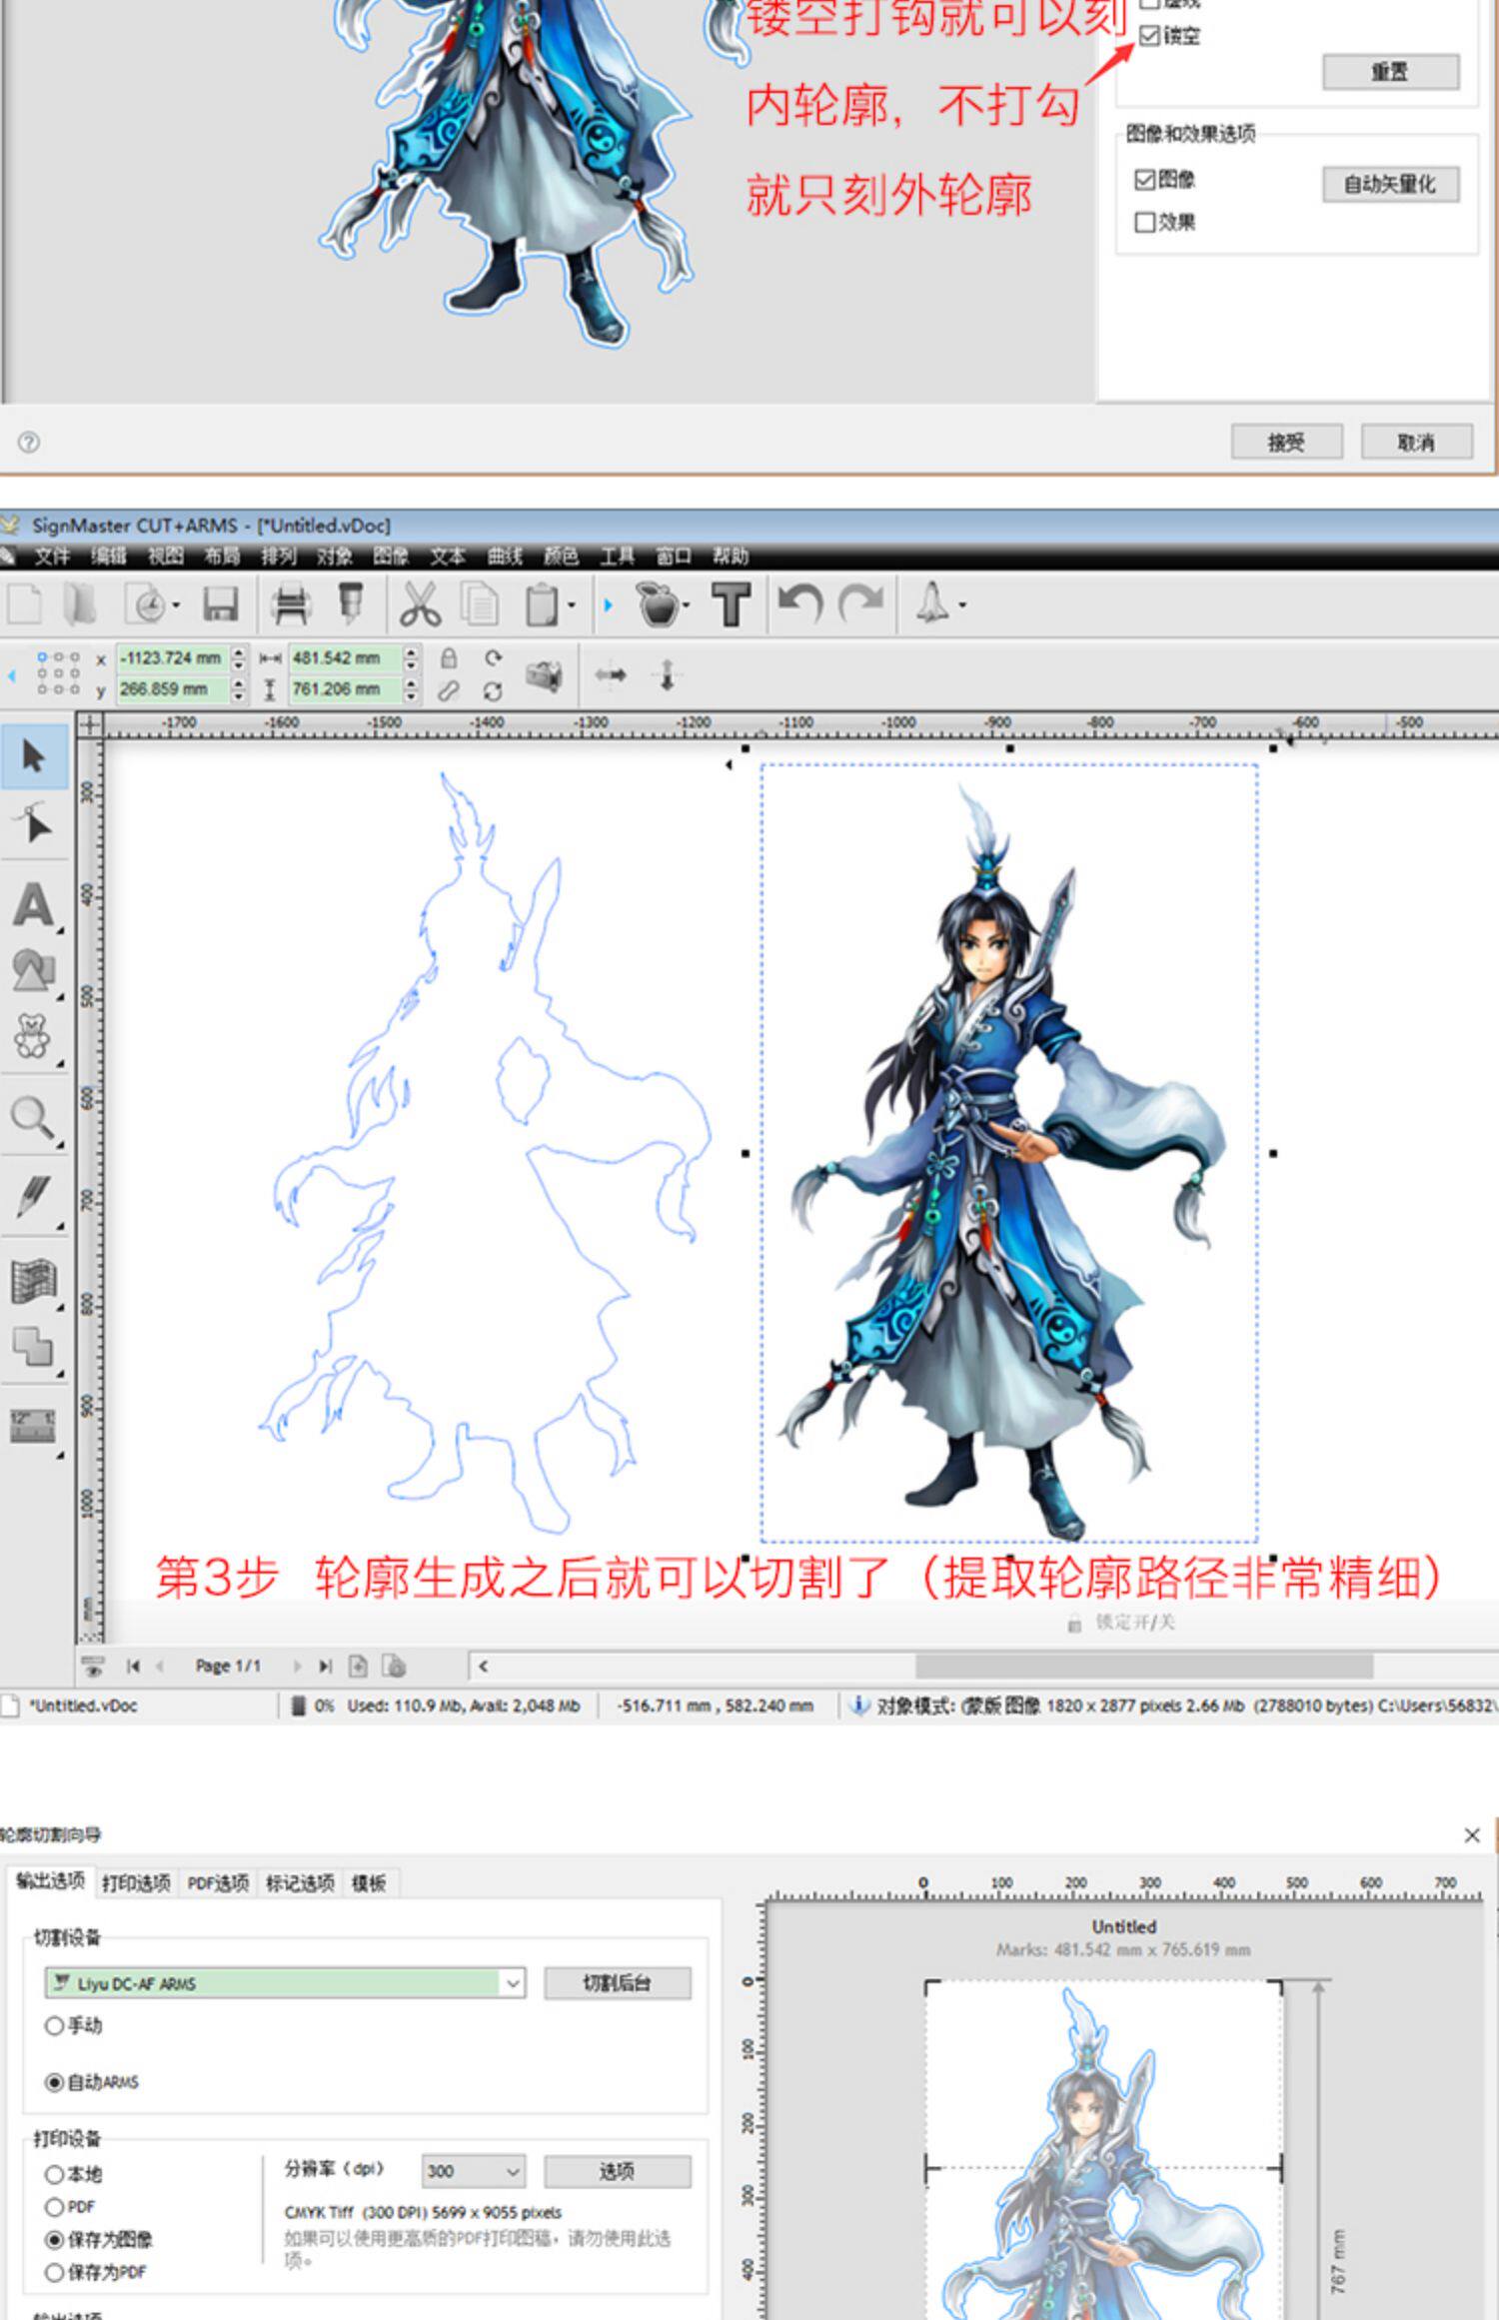Click the 自动矢量化 button
Image resolution: width=1499 pixels, height=2320 pixels.
[1390, 184]
